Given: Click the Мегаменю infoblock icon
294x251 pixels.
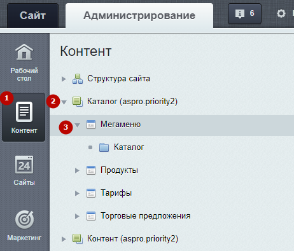Looking at the screenshot, I should pyautogui.click(x=91, y=125).
